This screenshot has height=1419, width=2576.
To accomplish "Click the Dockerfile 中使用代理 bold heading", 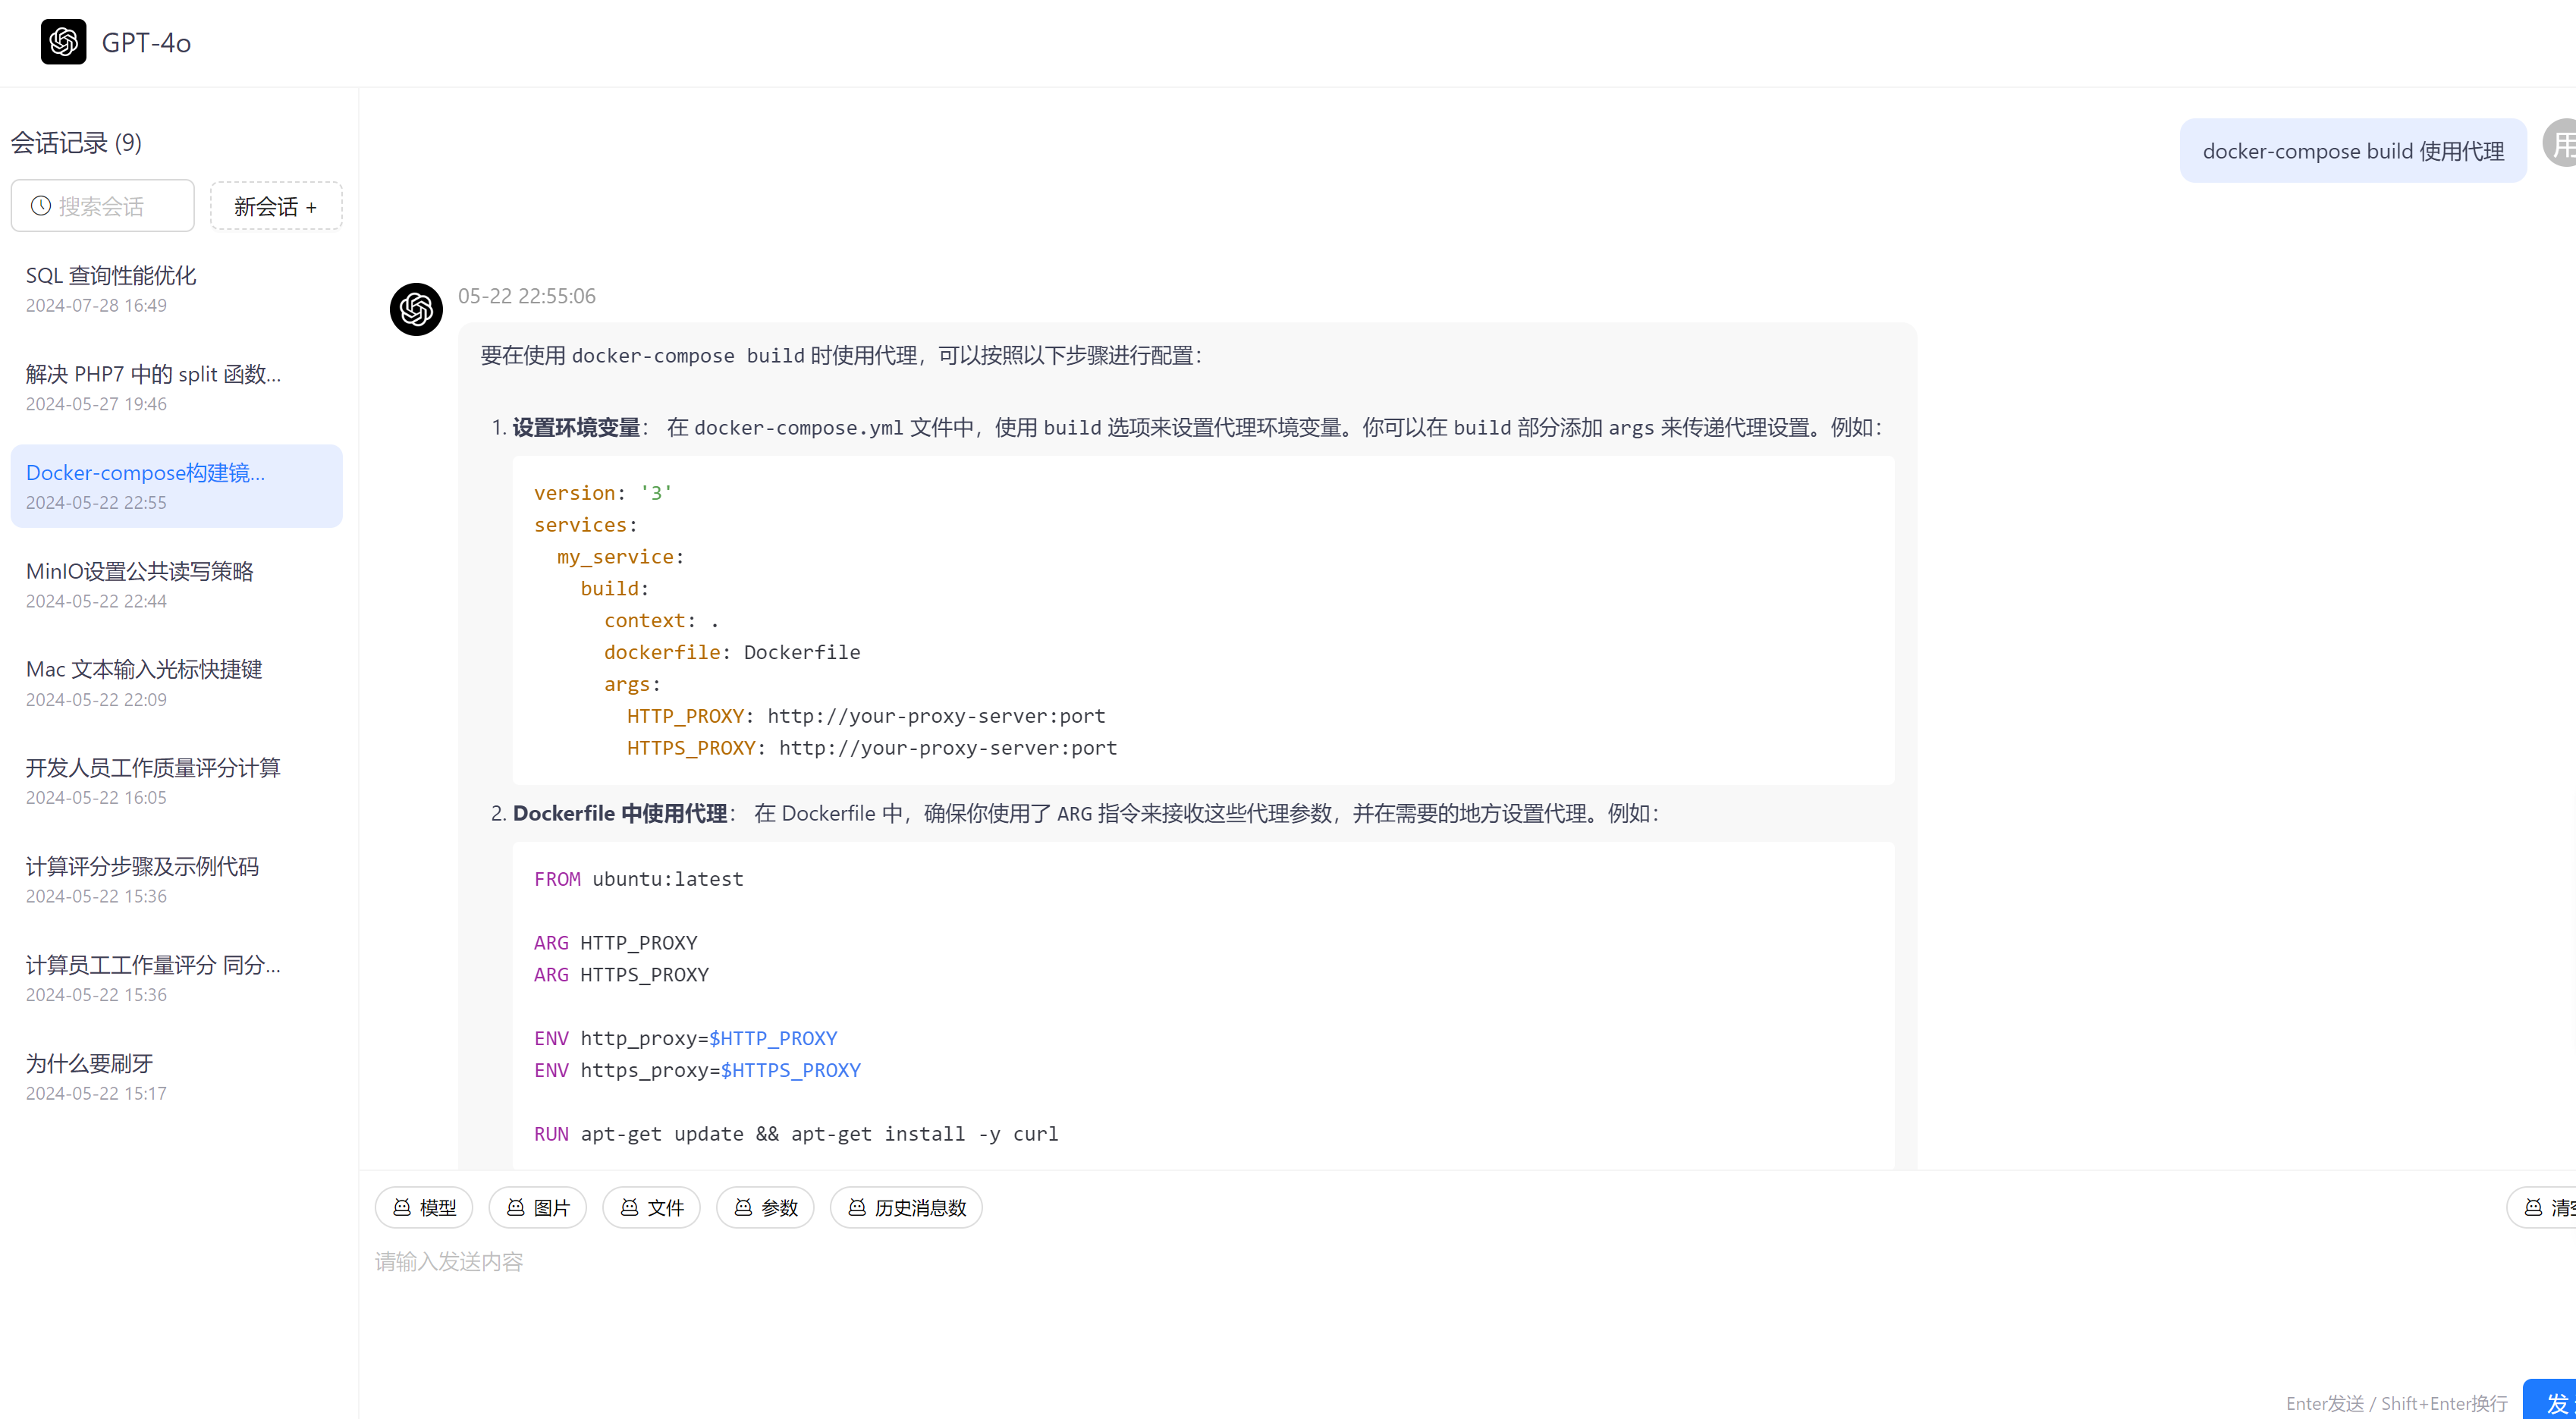I will tap(620, 813).
